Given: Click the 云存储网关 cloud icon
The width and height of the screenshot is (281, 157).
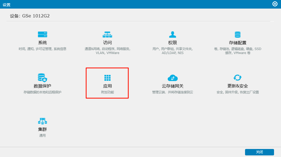Looking at the screenshot, I should pos(172,78).
